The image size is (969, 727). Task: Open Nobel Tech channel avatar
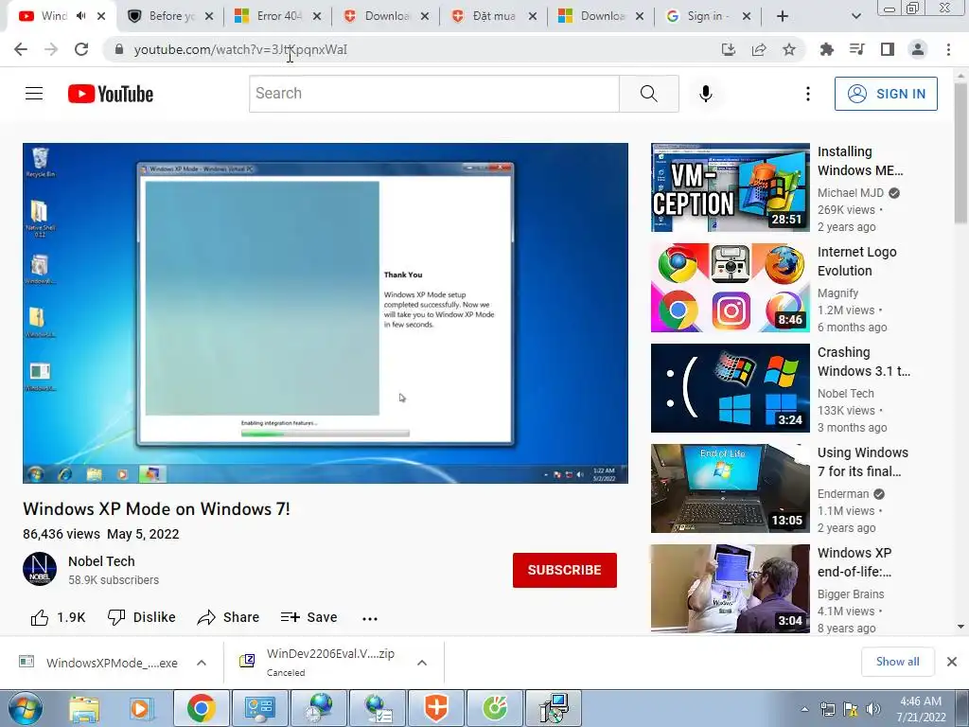(x=40, y=569)
